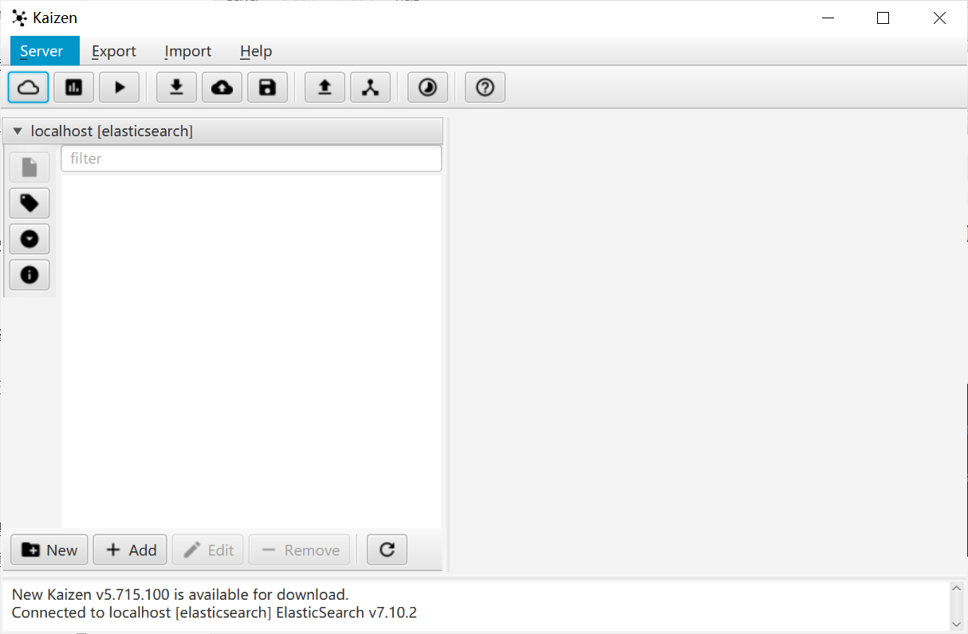Open the bar-chart statistics toolbar icon

74,88
